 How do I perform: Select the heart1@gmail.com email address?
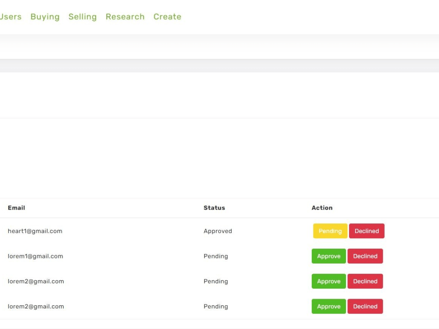pyautogui.click(x=35, y=231)
